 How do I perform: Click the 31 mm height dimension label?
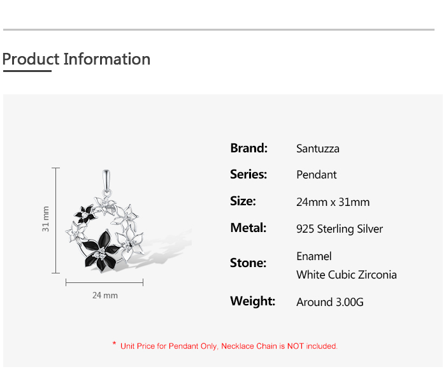[x=46, y=219]
